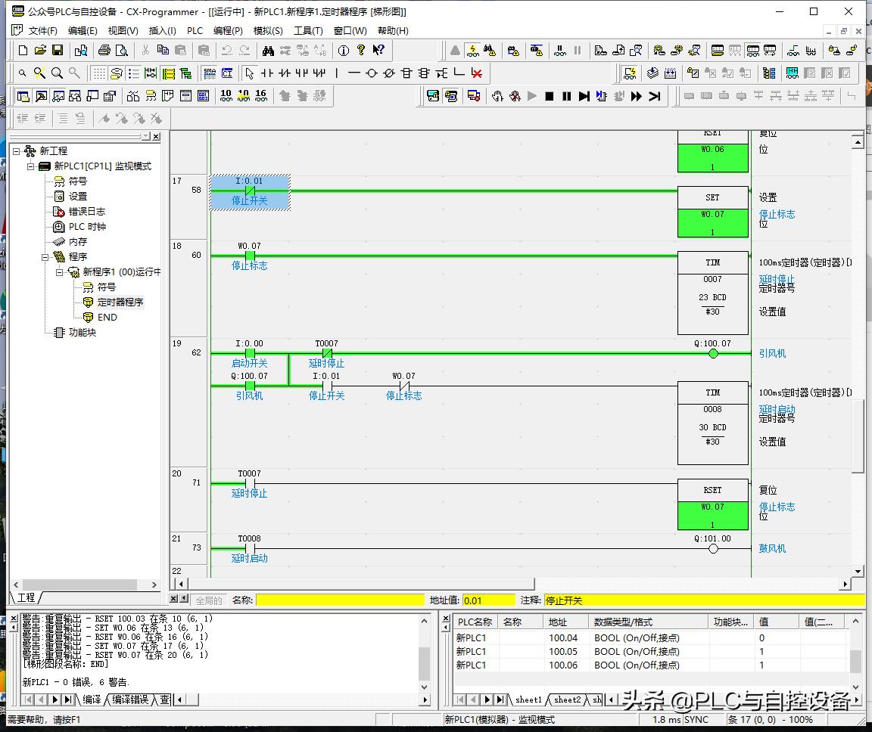
Task: Open the 模拟(S) menu
Action: [267, 30]
